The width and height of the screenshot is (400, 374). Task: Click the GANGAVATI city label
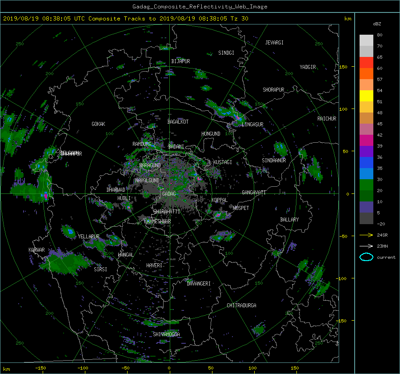point(254,193)
